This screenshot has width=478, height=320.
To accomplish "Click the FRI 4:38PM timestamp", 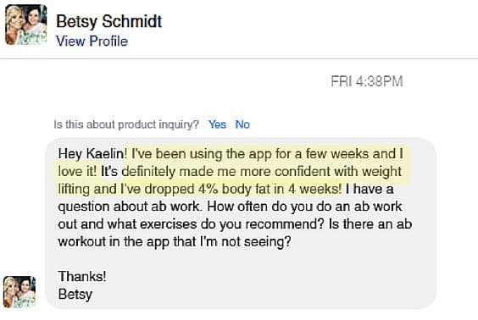I will pos(367,81).
